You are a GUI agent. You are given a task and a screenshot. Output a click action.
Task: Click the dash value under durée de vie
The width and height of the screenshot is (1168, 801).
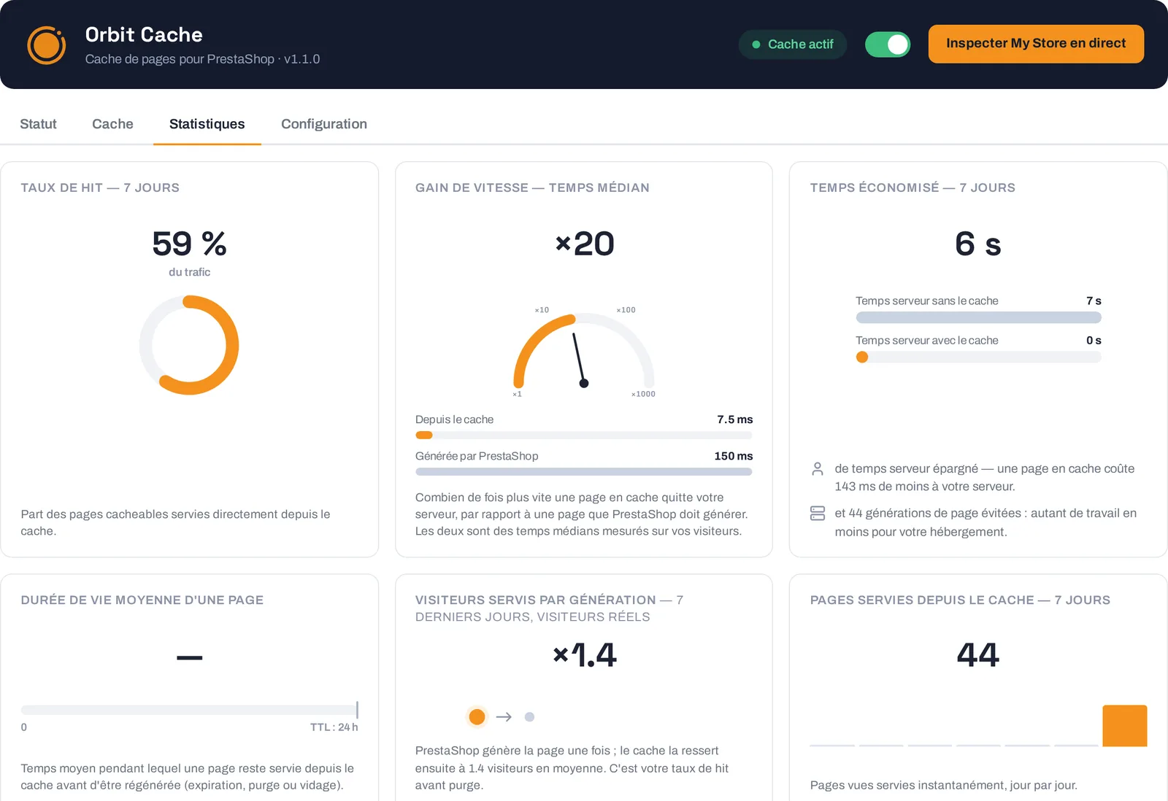189,658
